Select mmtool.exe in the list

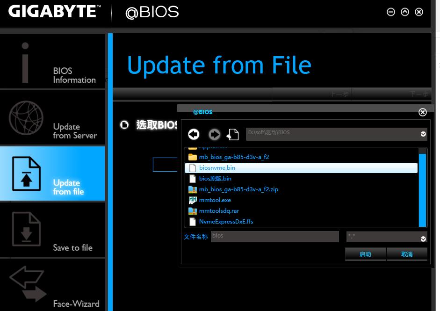click(x=301, y=200)
